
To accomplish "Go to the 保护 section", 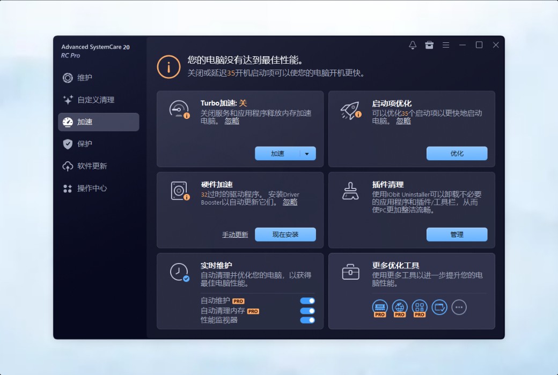I will point(99,144).
